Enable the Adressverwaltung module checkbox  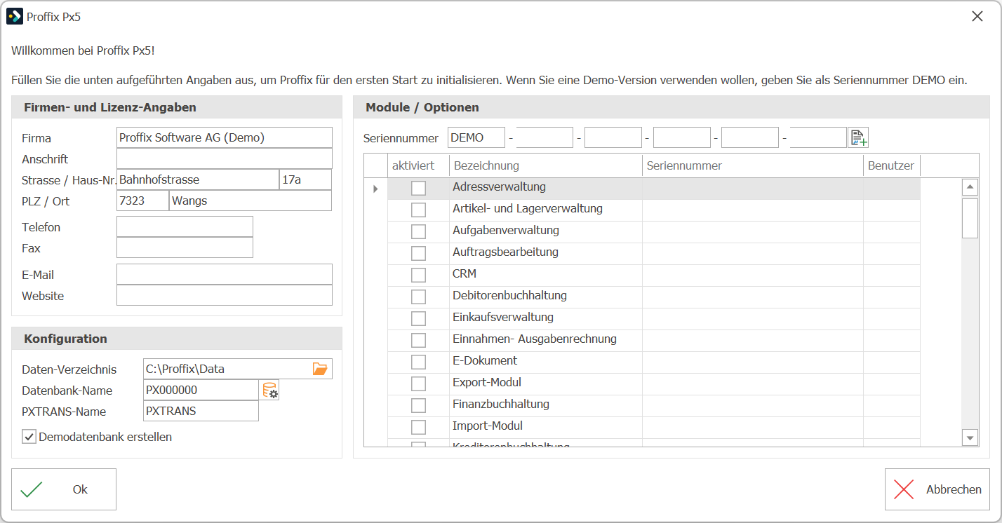coord(418,188)
